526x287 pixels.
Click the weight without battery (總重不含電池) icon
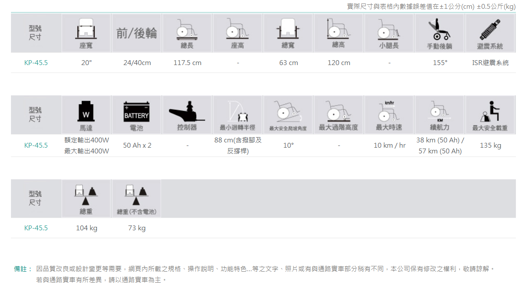(x=137, y=195)
